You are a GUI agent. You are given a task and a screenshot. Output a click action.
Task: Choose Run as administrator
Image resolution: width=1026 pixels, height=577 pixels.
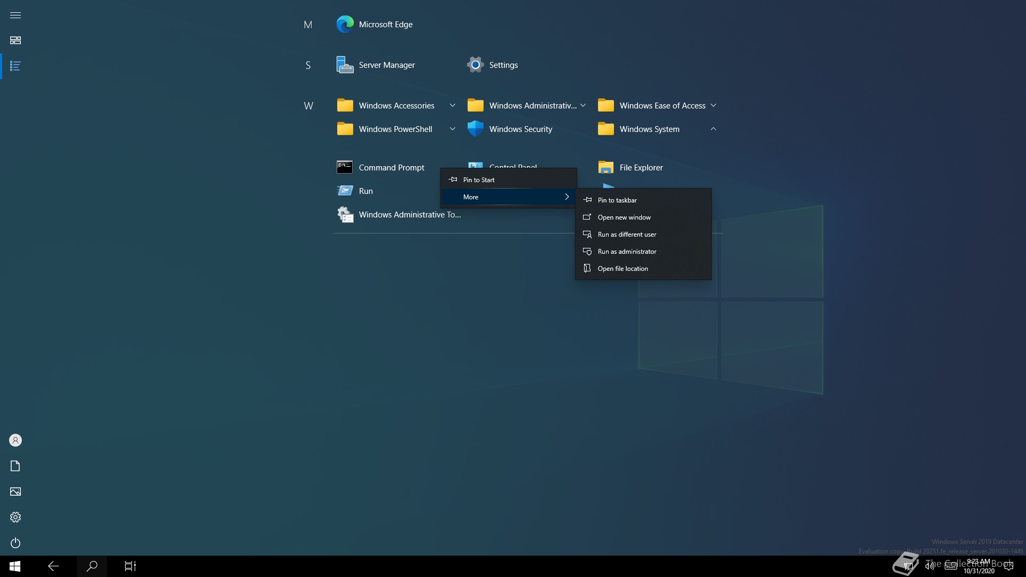(643, 252)
